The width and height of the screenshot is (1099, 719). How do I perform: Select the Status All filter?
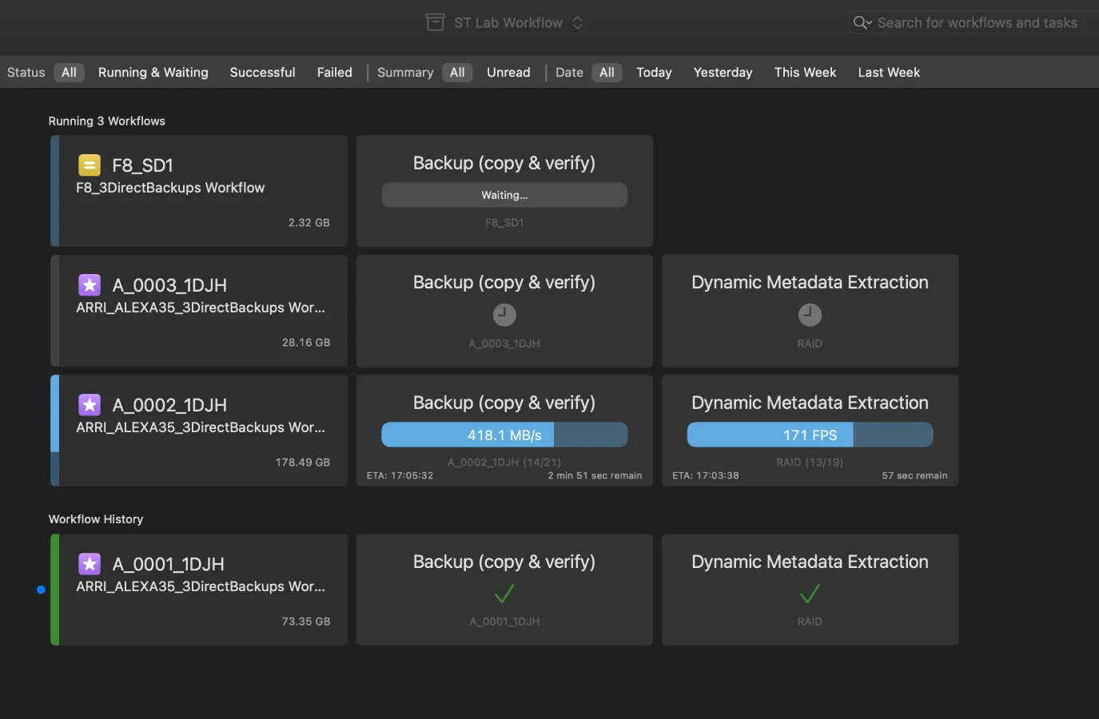tap(69, 73)
